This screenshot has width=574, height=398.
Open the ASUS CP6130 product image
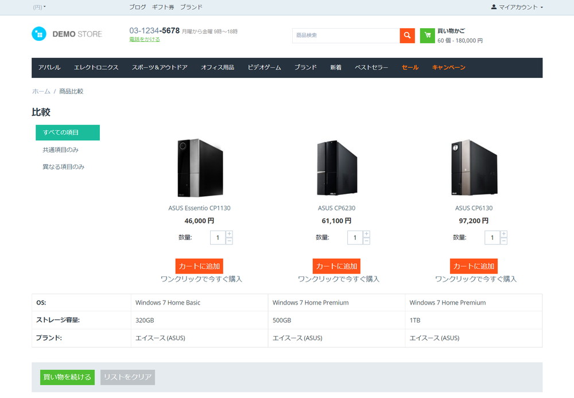(474, 168)
